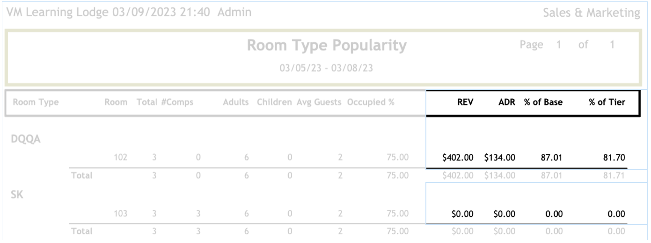Viewport: 651px width, 243px height.
Task: Click the Room Type column header
Action: coord(36,102)
